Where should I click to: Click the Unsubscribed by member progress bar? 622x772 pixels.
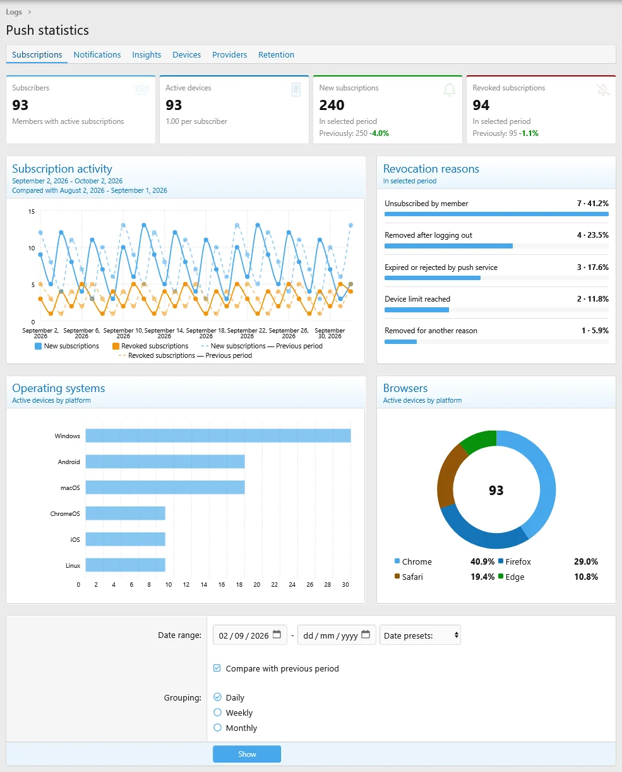[496, 214]
